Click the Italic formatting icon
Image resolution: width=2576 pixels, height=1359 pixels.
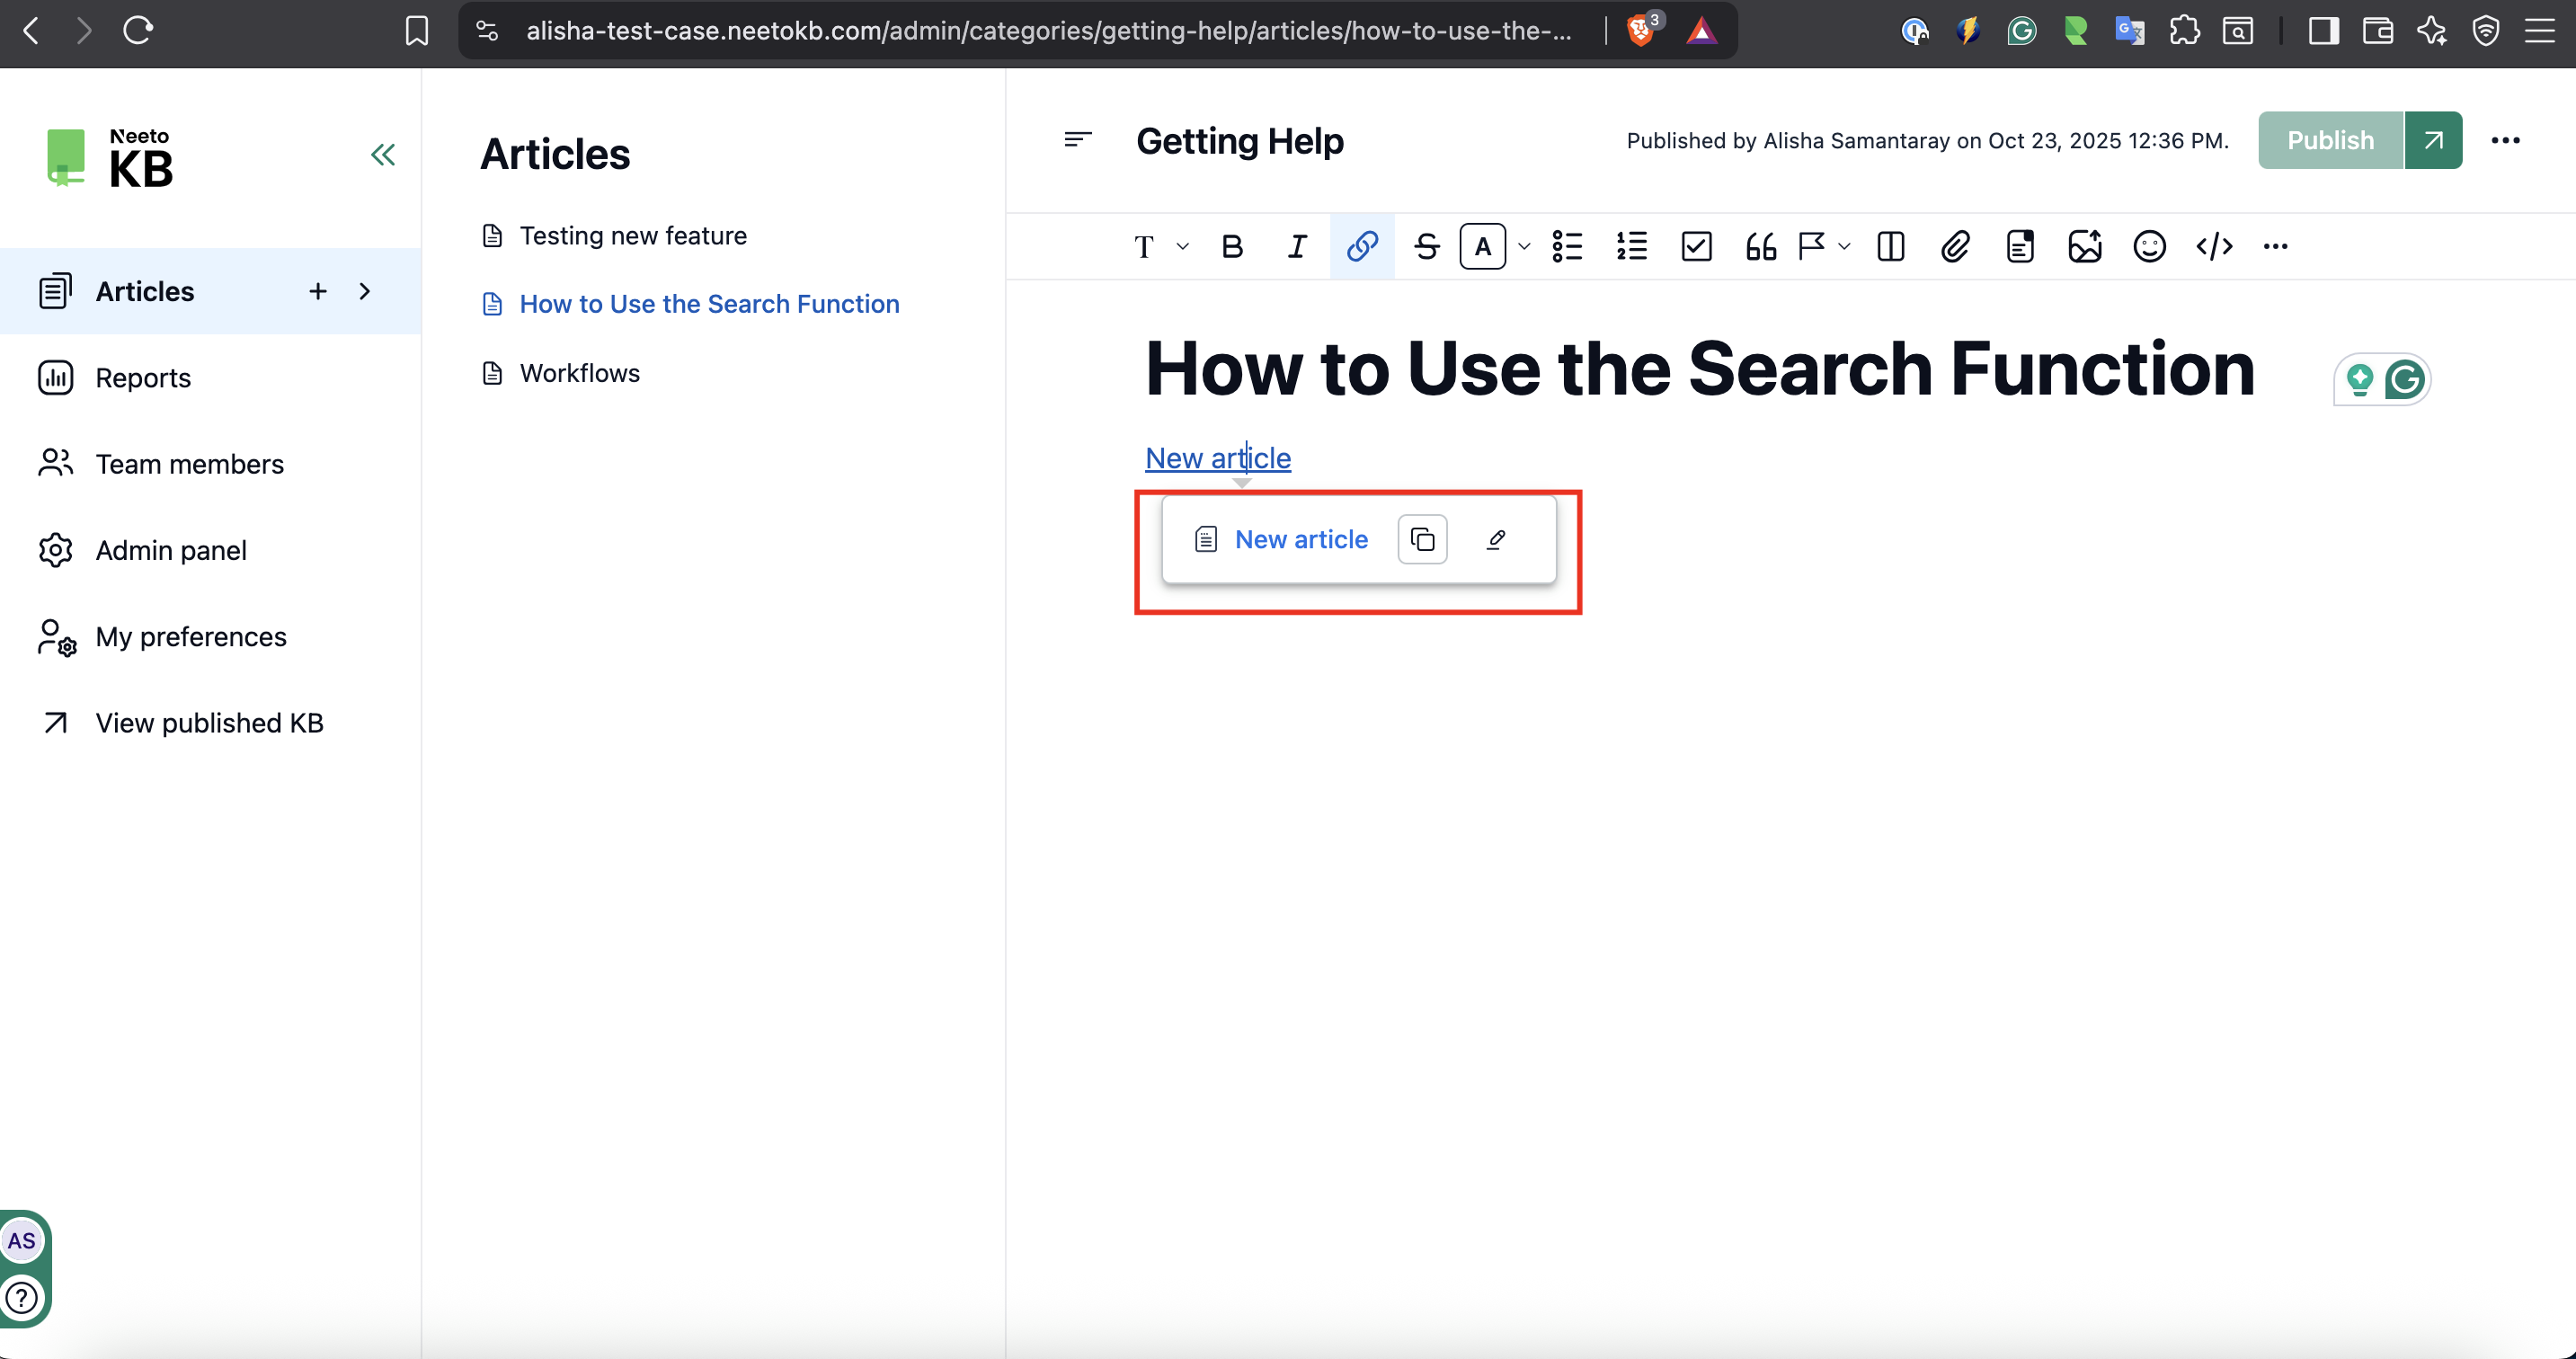(x=1297, y=246)
